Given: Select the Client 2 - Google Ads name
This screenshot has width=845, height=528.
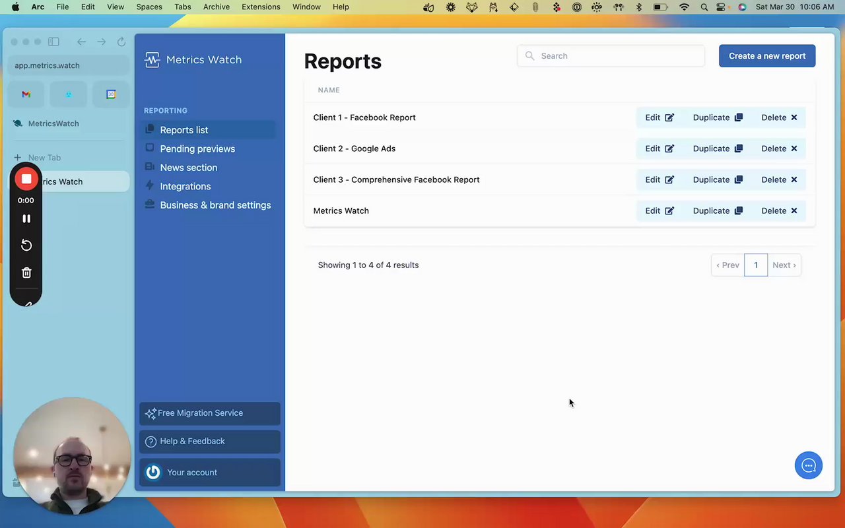Looking at the screenshot, I should (355, 148).
